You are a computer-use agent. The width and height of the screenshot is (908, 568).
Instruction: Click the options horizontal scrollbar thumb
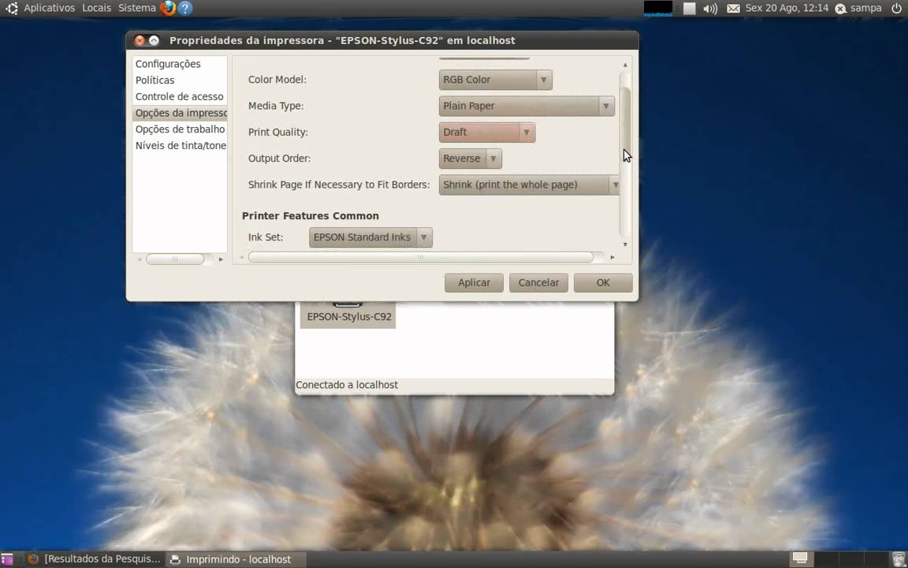tap(420, 256)
